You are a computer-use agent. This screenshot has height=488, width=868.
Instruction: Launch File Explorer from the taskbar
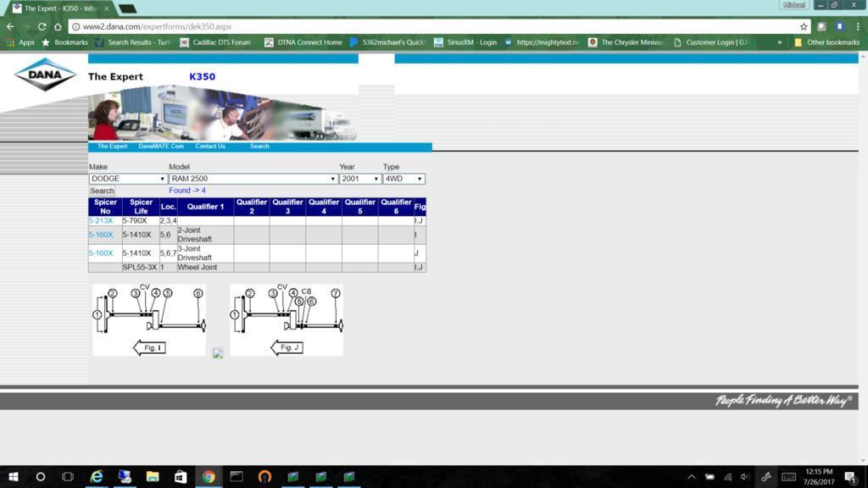pos(153,476)
